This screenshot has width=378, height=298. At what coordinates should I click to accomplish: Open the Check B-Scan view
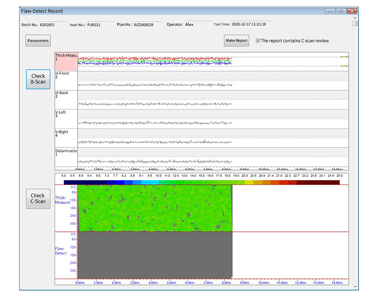pyautogui.click(x=38, y=79)
